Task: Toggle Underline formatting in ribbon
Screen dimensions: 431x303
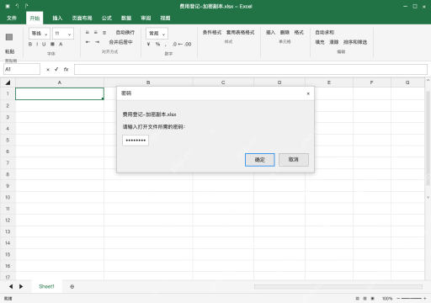Action: [44, 44]
